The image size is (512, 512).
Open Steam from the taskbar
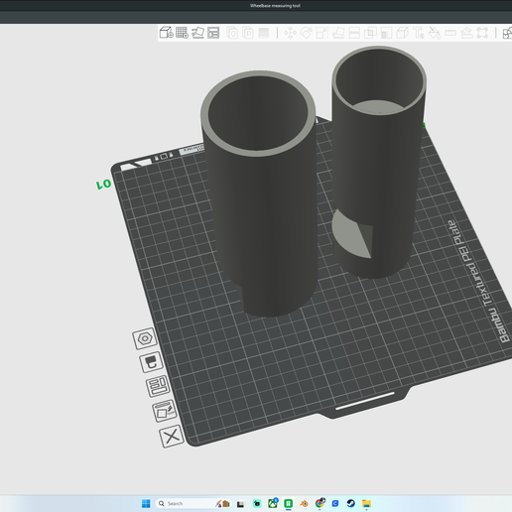(x=350, y=503)
